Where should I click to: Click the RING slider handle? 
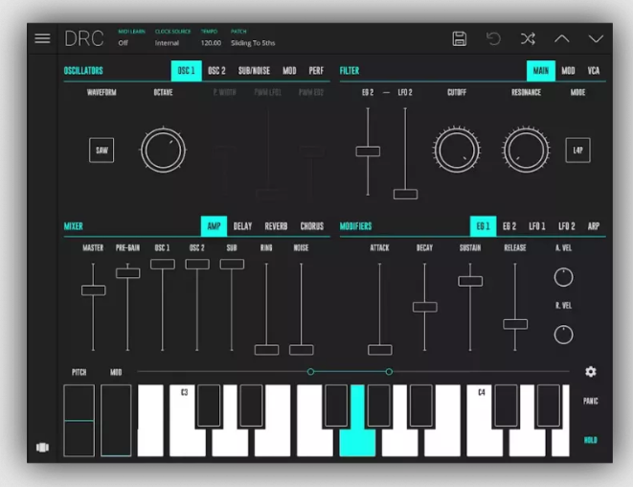click(266, 350)
